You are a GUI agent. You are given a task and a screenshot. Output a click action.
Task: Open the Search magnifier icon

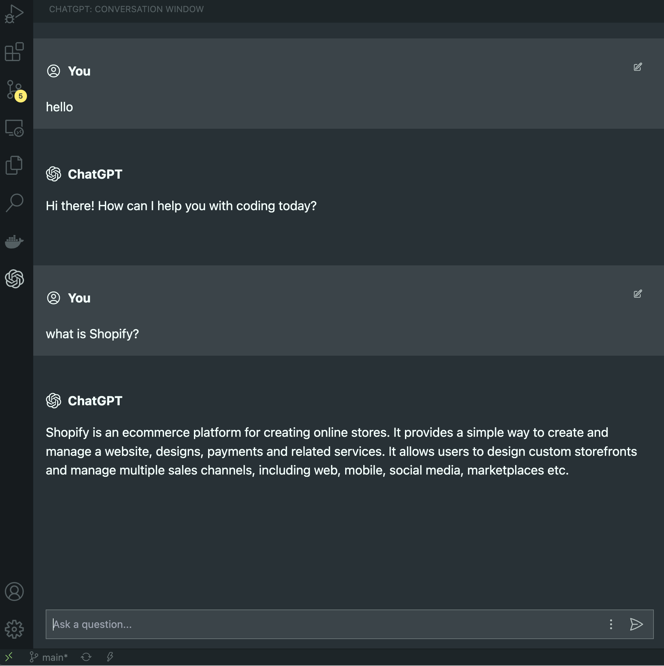click(14, 203)
